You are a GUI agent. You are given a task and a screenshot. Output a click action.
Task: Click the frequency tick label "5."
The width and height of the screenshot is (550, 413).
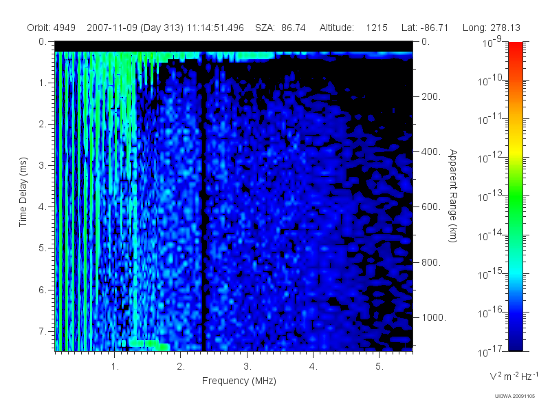point(379,367)
